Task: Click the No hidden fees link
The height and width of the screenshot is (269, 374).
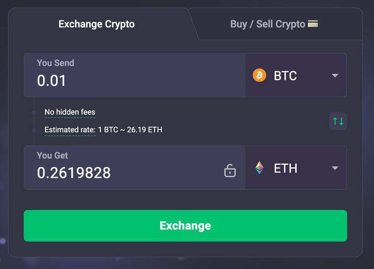Action: pos(70,112)
